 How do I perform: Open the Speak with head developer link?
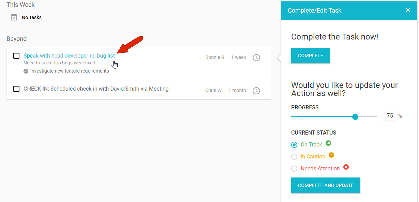69,56
